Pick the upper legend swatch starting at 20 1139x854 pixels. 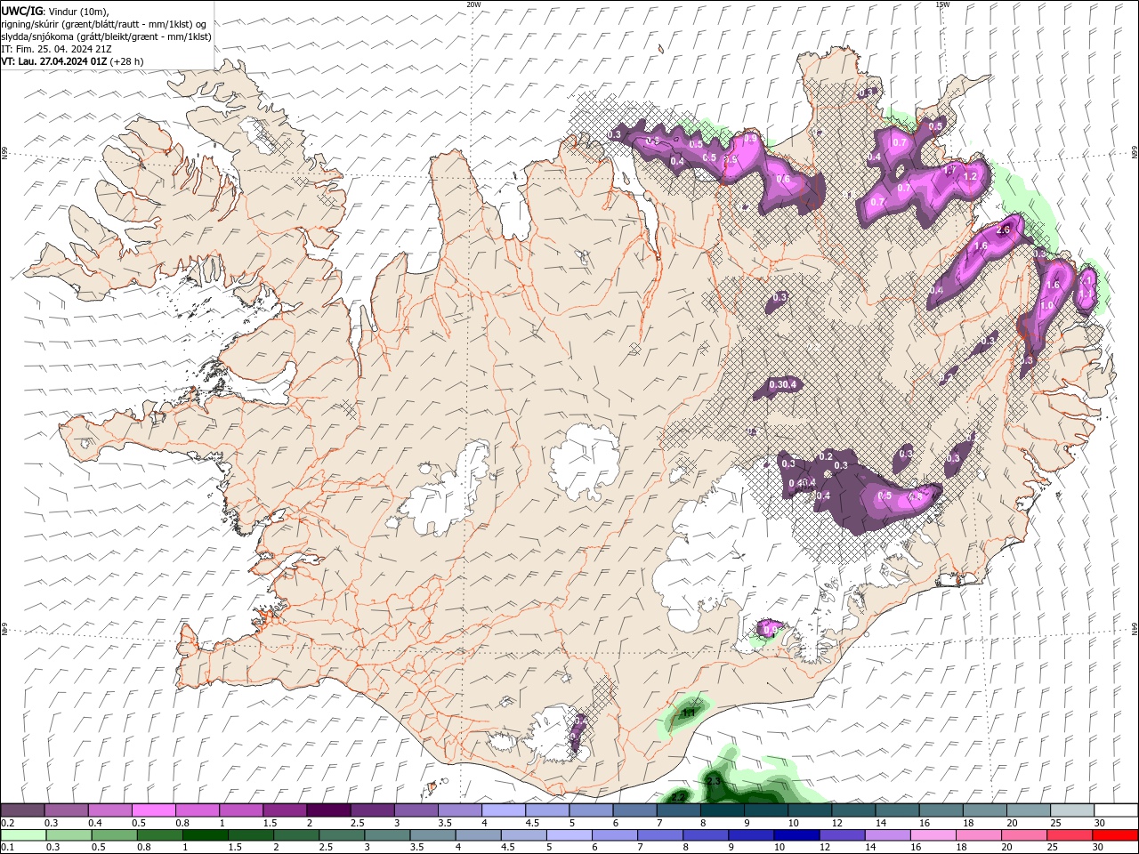tap(1028, 810)
